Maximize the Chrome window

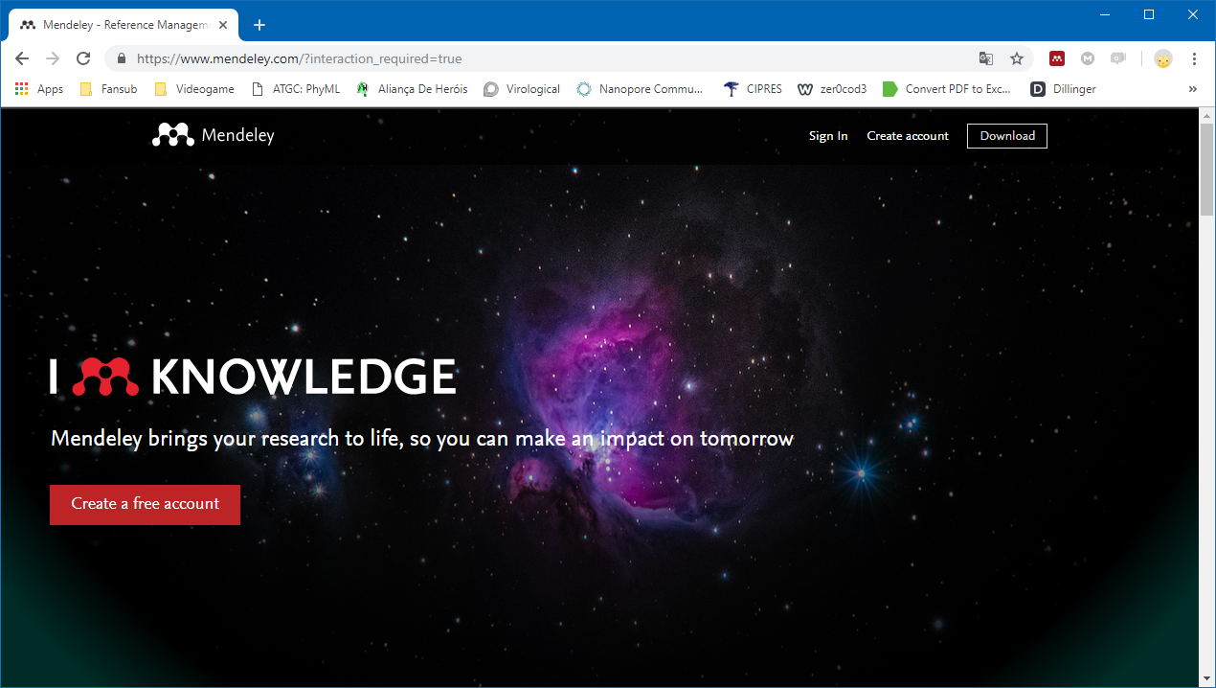1149,14
